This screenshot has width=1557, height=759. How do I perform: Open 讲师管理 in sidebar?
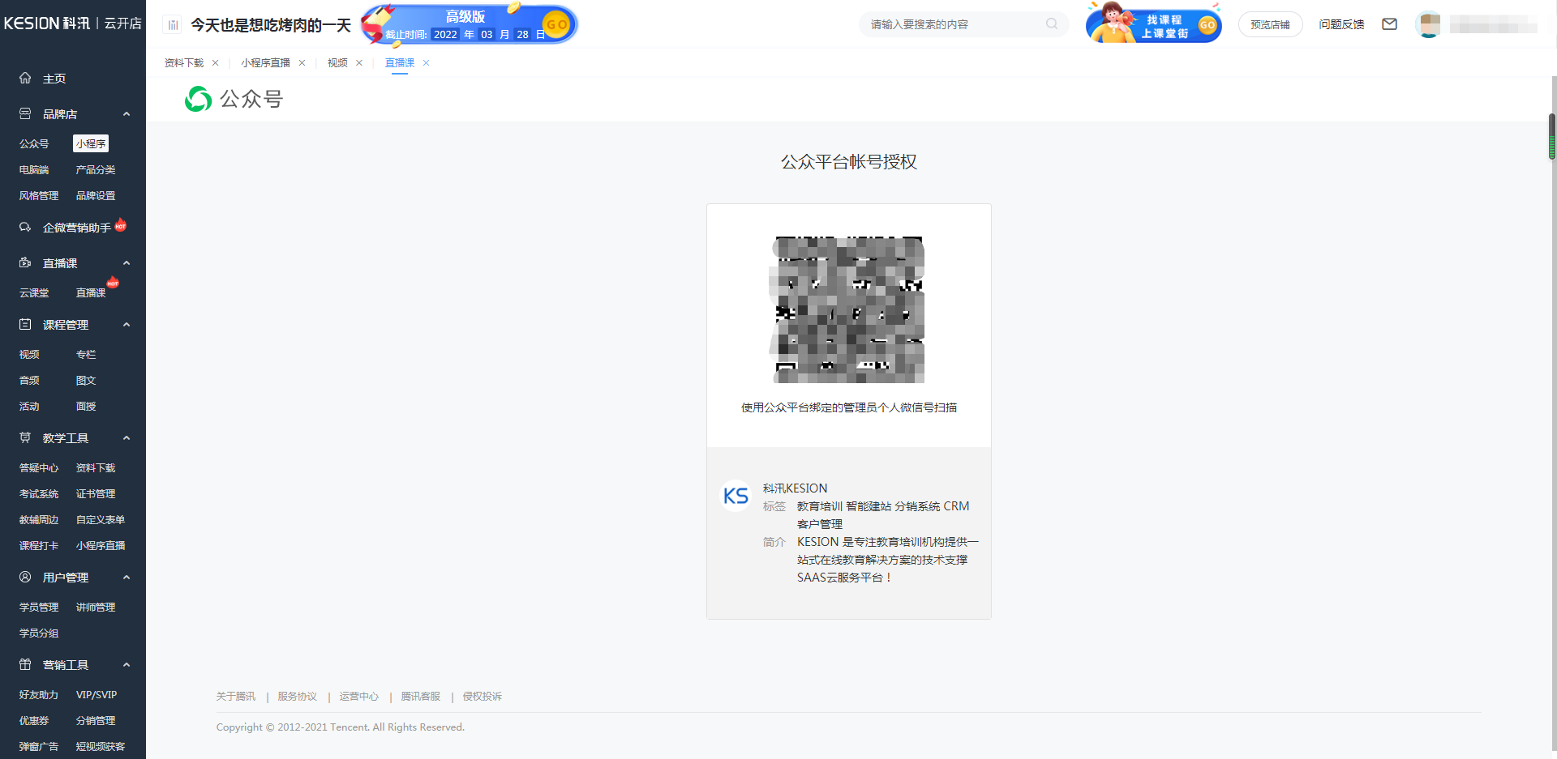pyautogui.click(x=96, y=607)
